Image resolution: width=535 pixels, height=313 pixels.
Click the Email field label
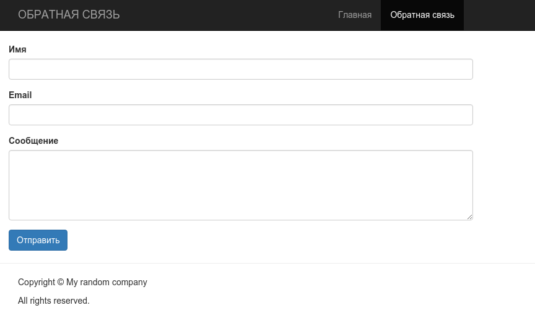pos(20,95)
